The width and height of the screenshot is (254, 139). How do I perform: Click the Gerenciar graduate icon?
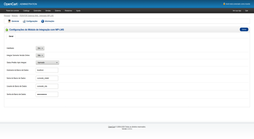point(9,21)
